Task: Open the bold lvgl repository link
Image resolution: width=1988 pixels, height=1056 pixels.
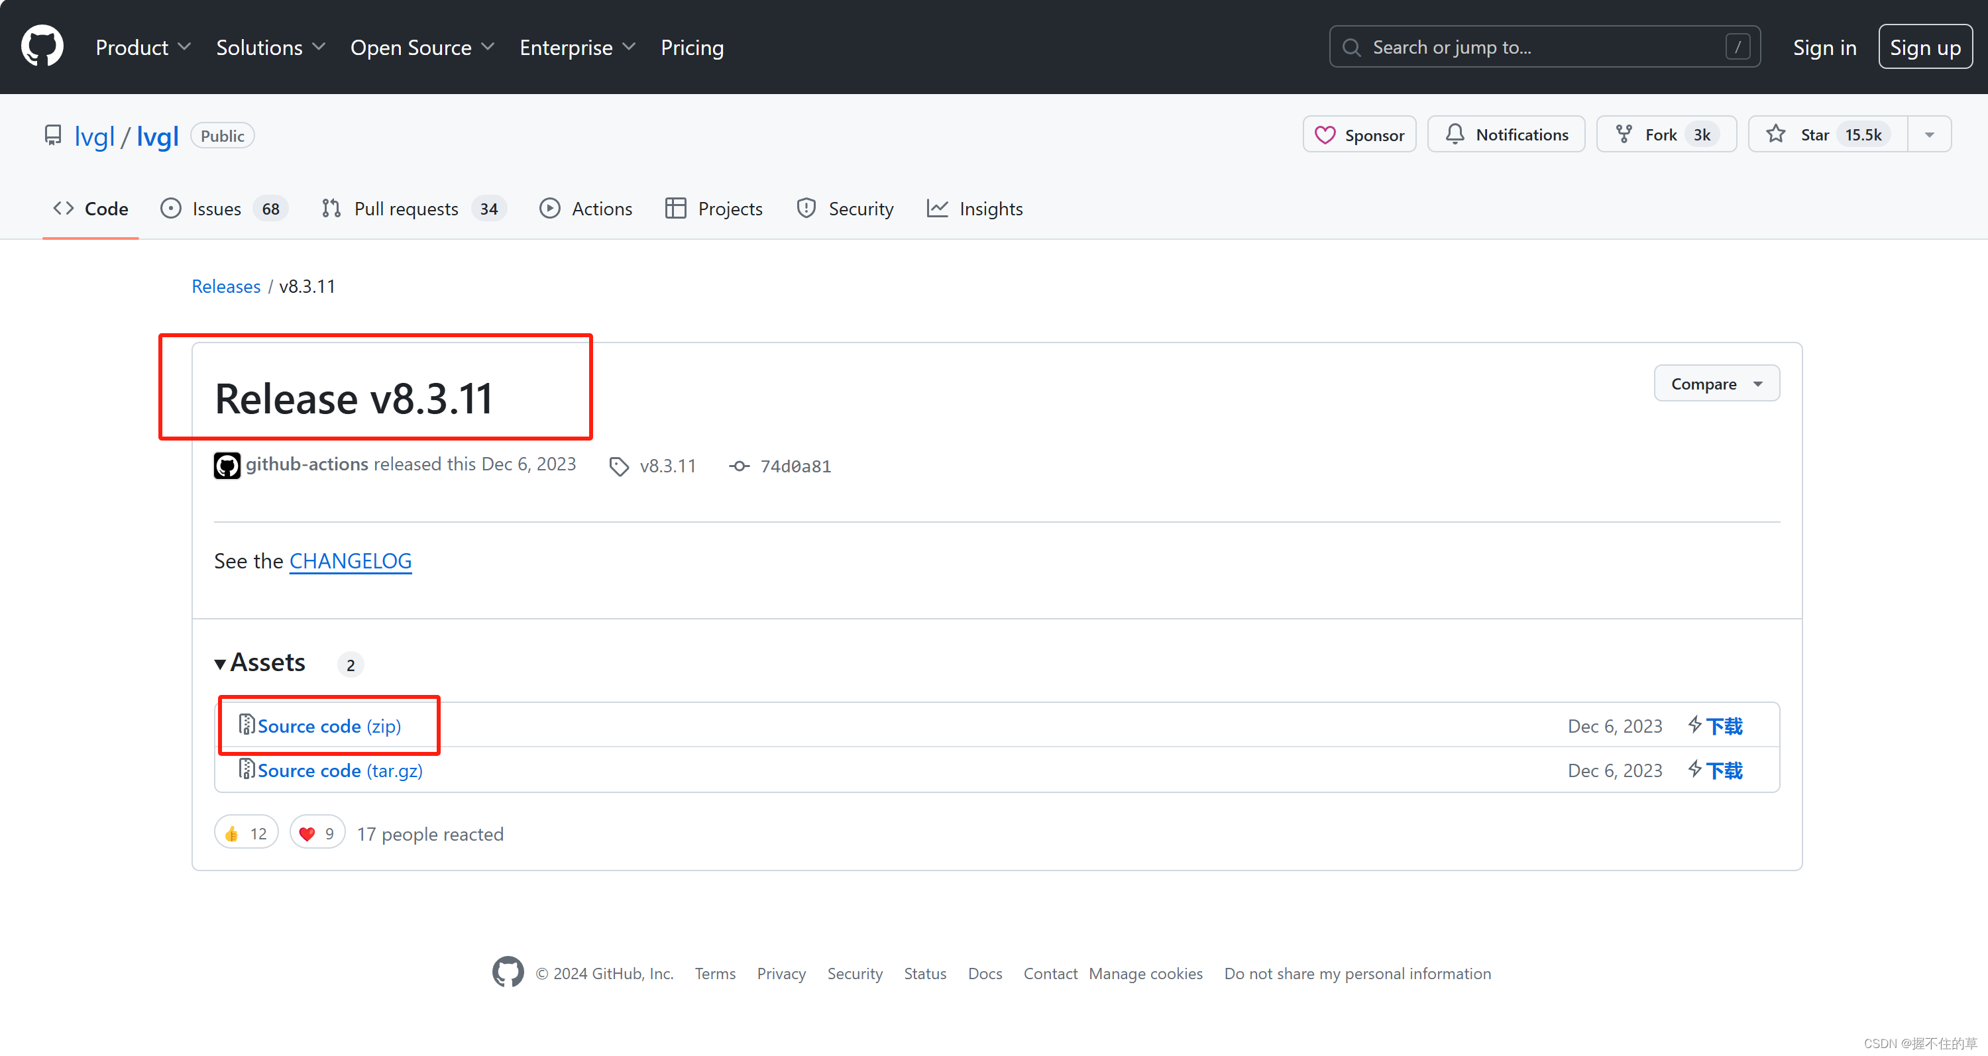Action: [x=158, y=136]
